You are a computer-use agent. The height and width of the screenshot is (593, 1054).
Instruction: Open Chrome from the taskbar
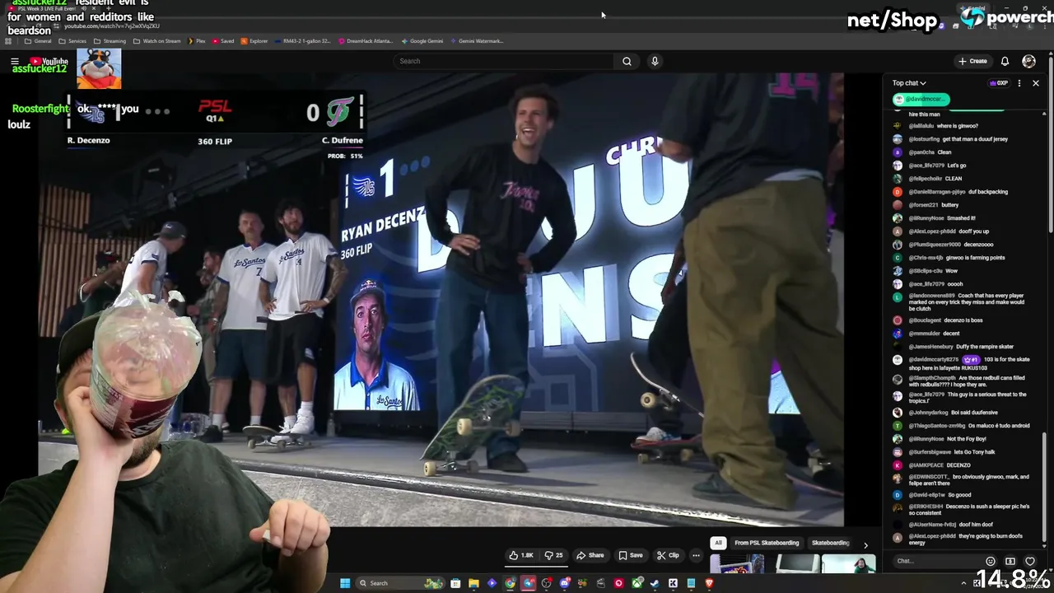[x=510, y=583]
